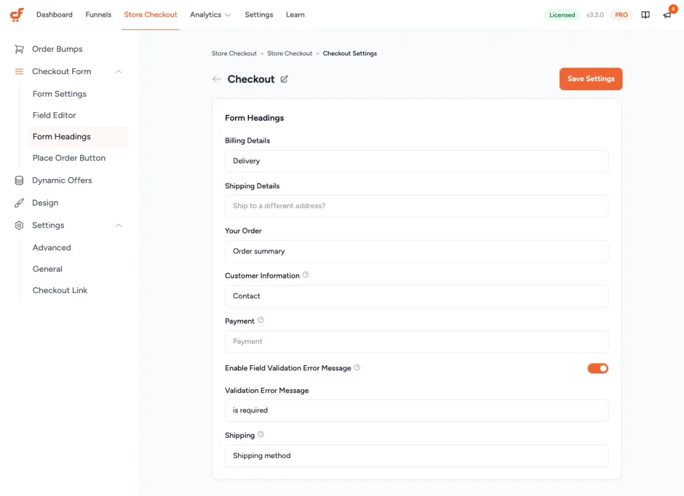Click the Licensed status badge
Viewport: 684px width, 496px height.
point(562,15)
